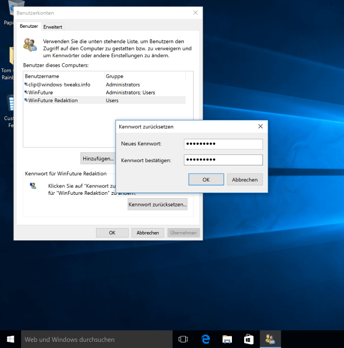Cancel the Kennwort zurücksetzen dialog
Image resolution: width=344 pixels, height=348 pixels.
(245, 179)
